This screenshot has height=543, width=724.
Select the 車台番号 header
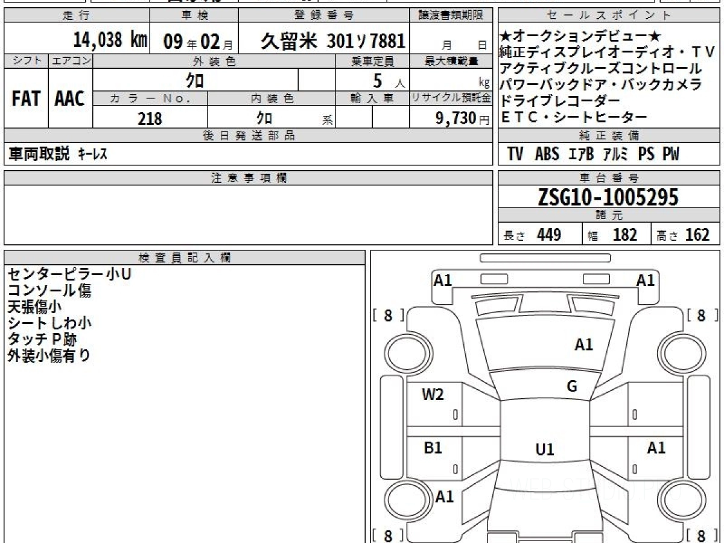click(609, 178)
